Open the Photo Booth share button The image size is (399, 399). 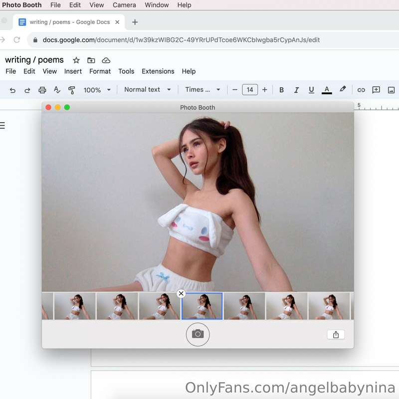click(336, 335)
